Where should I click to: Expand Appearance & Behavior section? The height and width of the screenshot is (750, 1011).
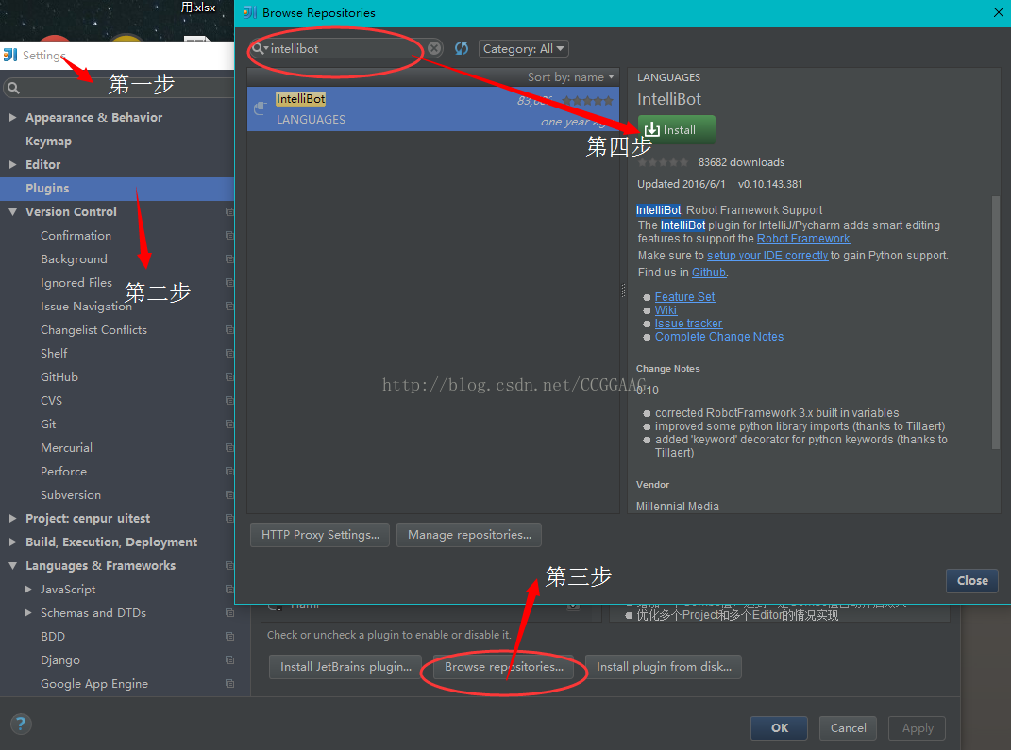12,117
